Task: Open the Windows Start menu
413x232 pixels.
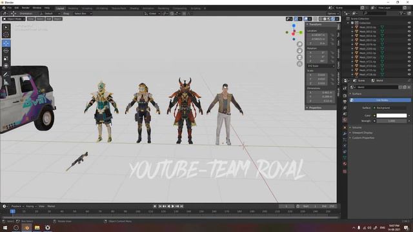Action: point(5,227)
